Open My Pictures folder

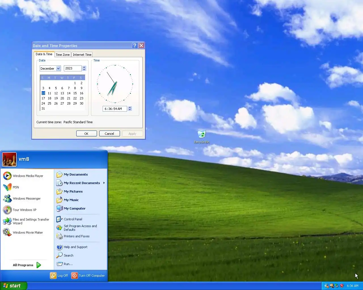(69, 191)
